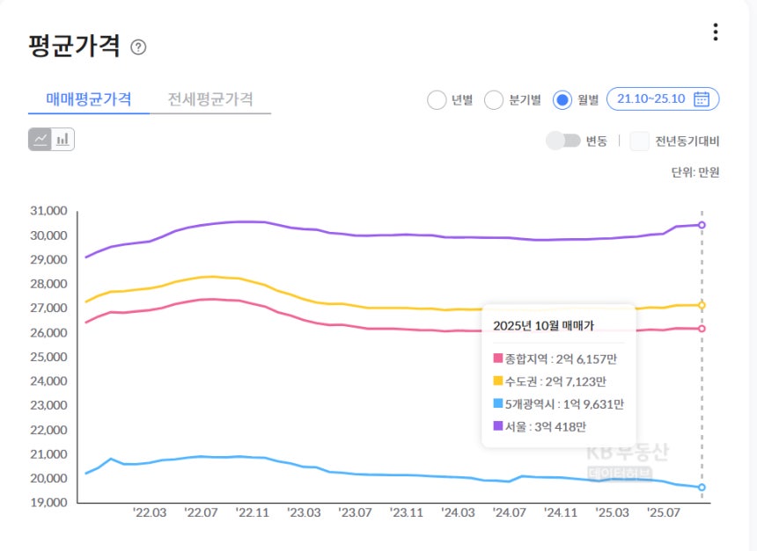Click the calendar icon in date range
Viewport: 757px width, 551px height.
pyautogui.click(x=702, y=99)
